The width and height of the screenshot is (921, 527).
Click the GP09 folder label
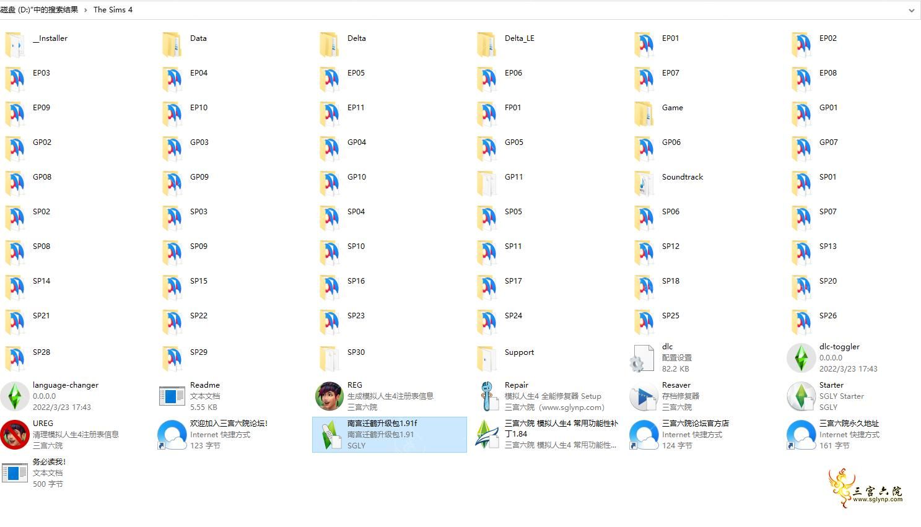click(x=199, y=177)
